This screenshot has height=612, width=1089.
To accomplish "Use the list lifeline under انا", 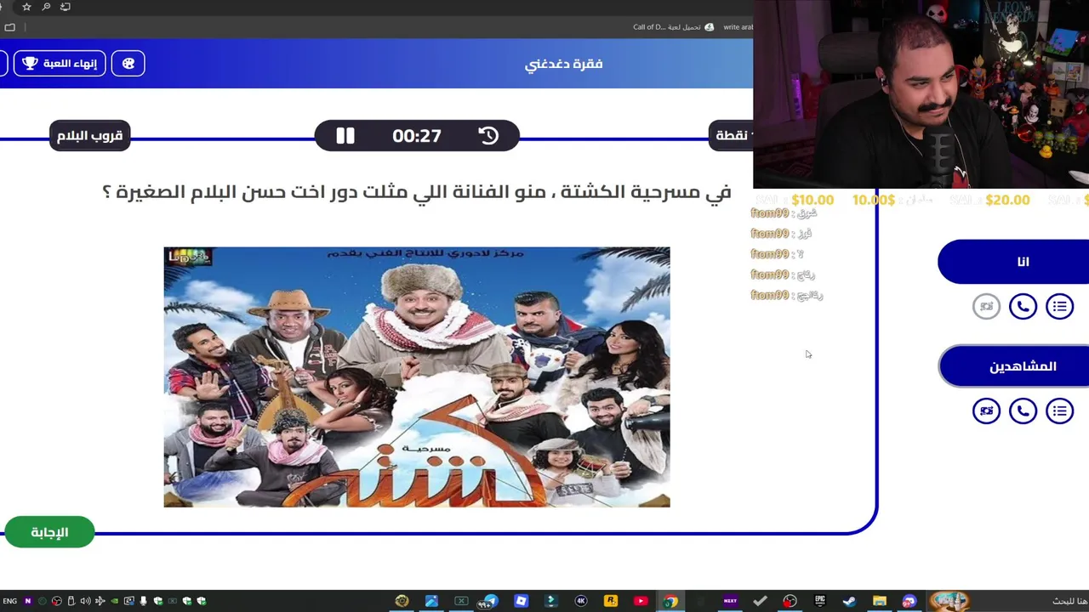I will coord(1059,307).
